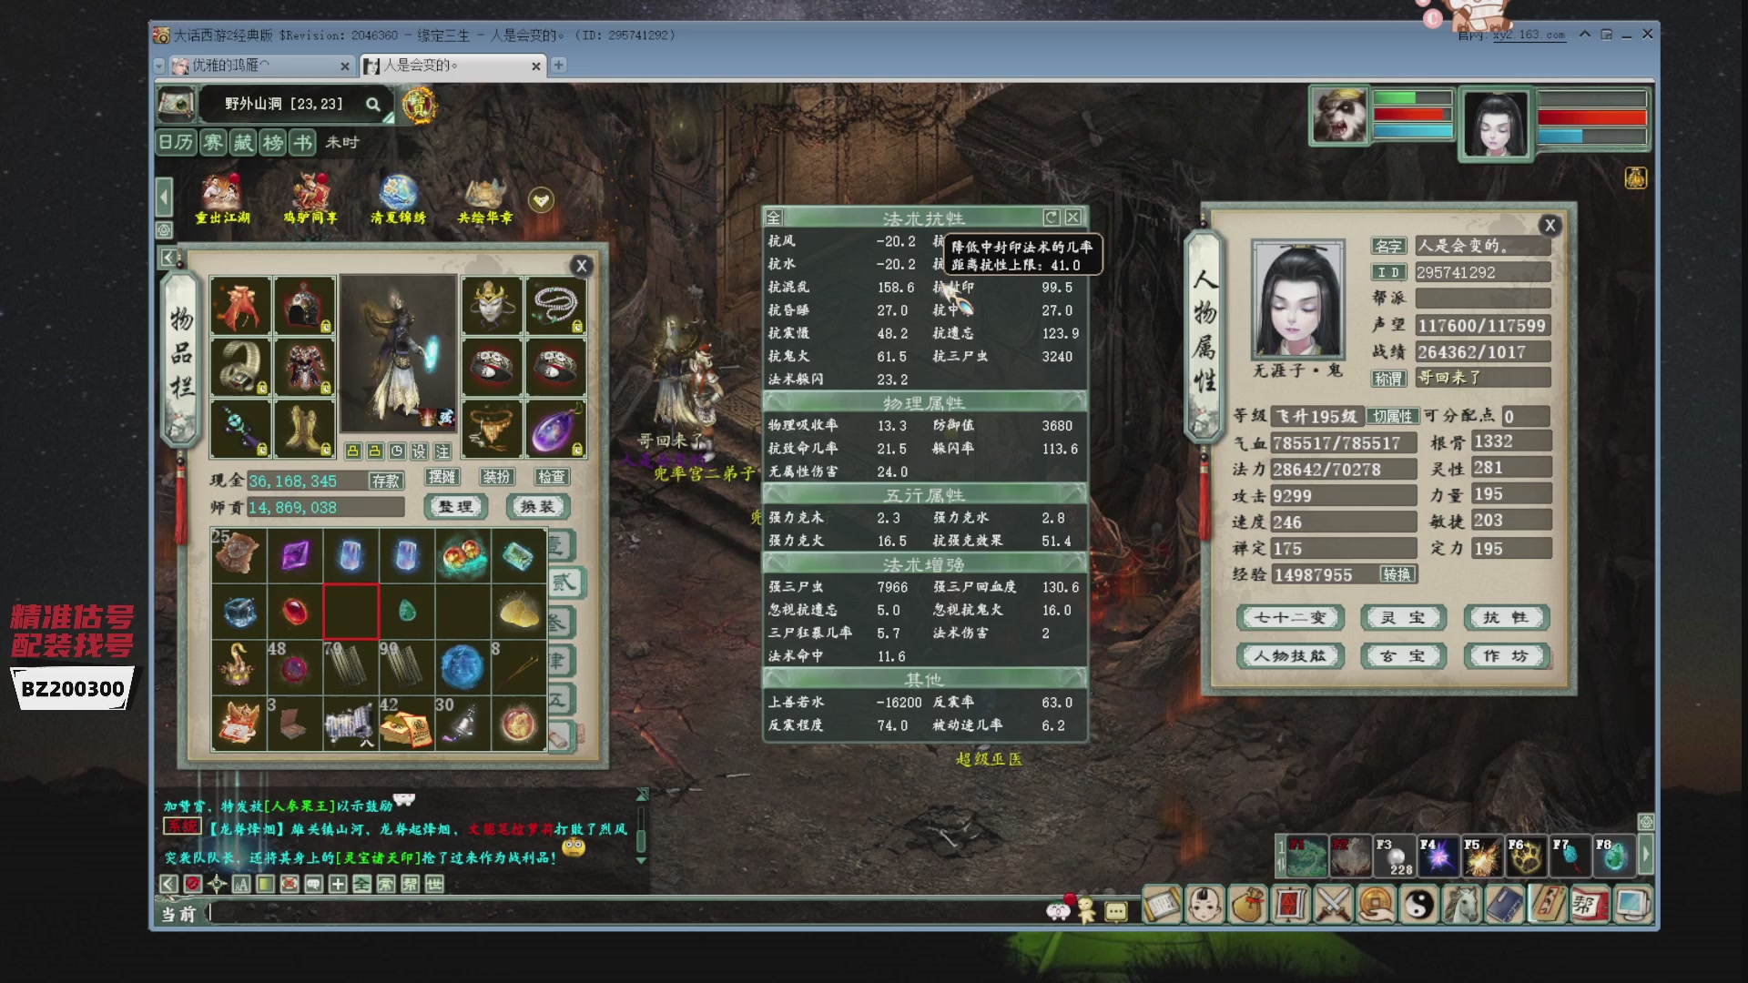Image resolution: width=1748 pixels, height=983 pixels.
Task: Click the chat font size icon
Action: pos(241,884)
